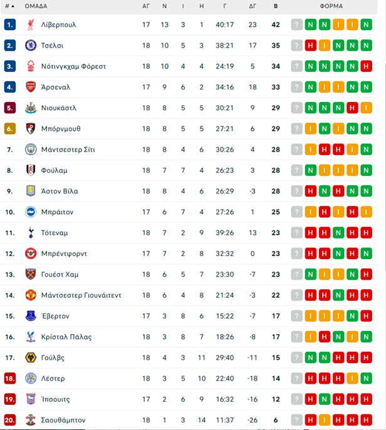Click the Wolves club crest
The width and height of the screenshot is (386, 430).
pos(31,357)
